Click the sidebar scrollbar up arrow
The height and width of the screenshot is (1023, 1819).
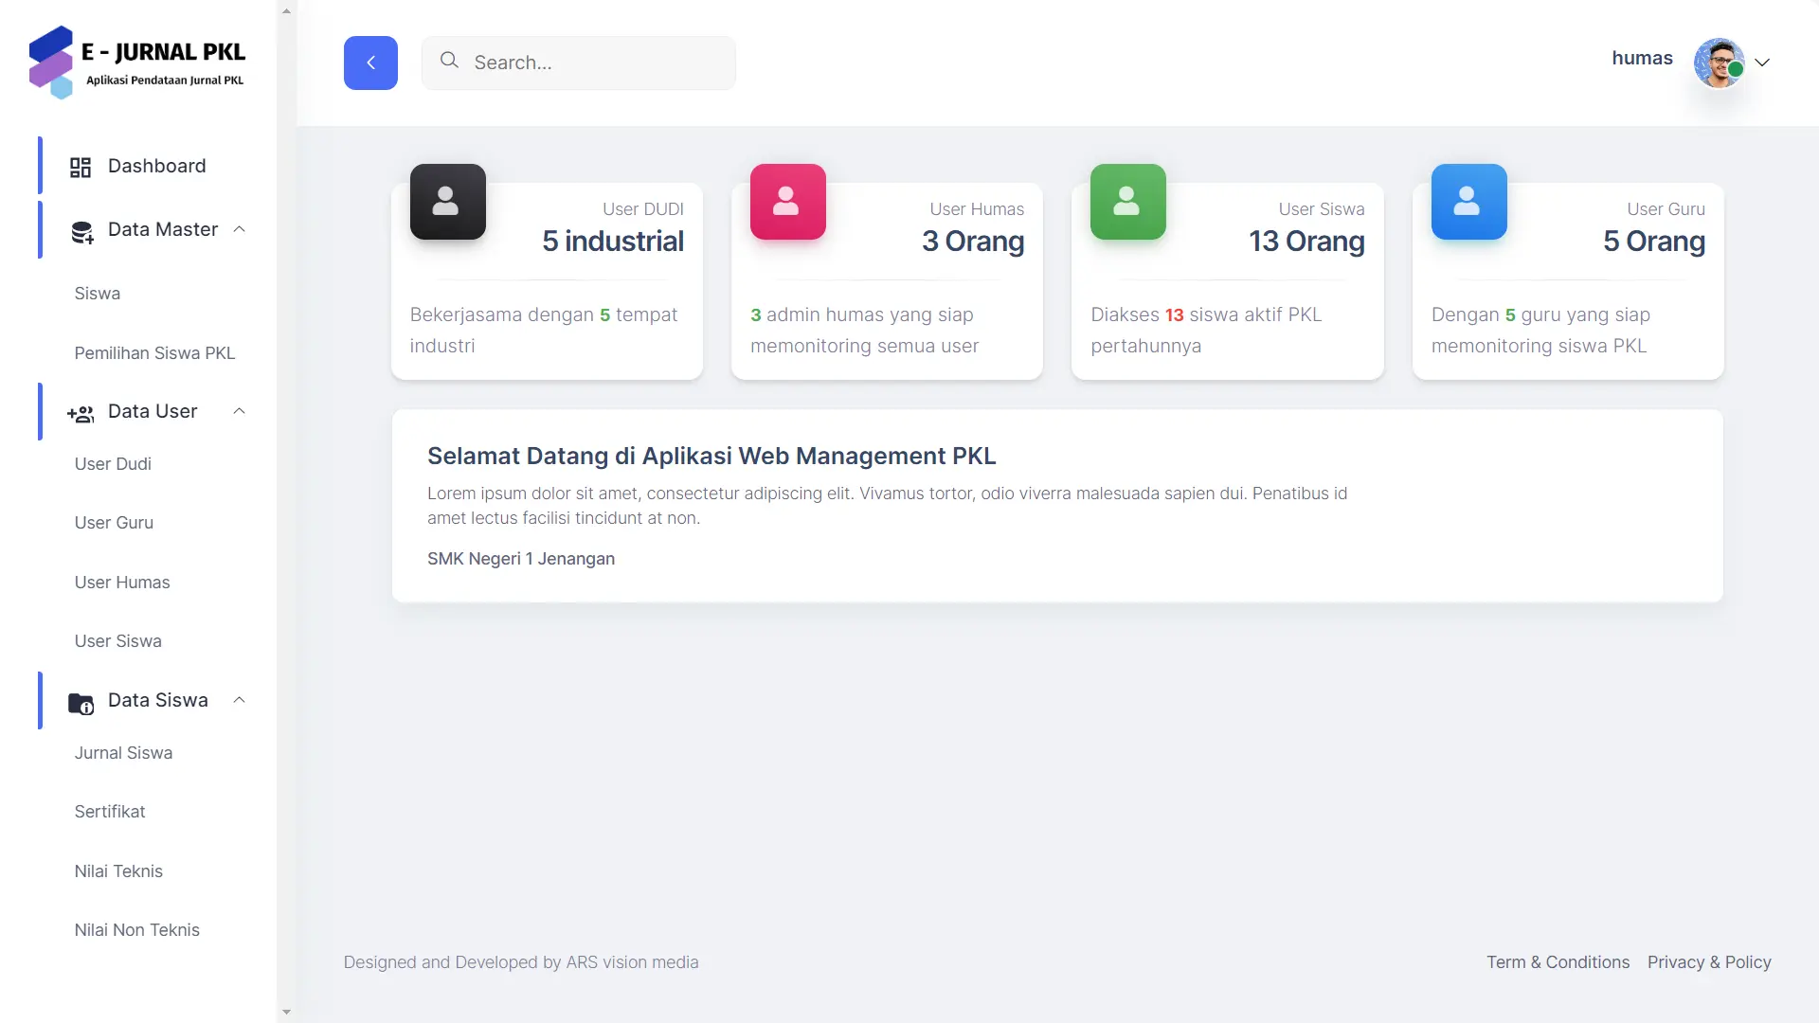[286, 11]
